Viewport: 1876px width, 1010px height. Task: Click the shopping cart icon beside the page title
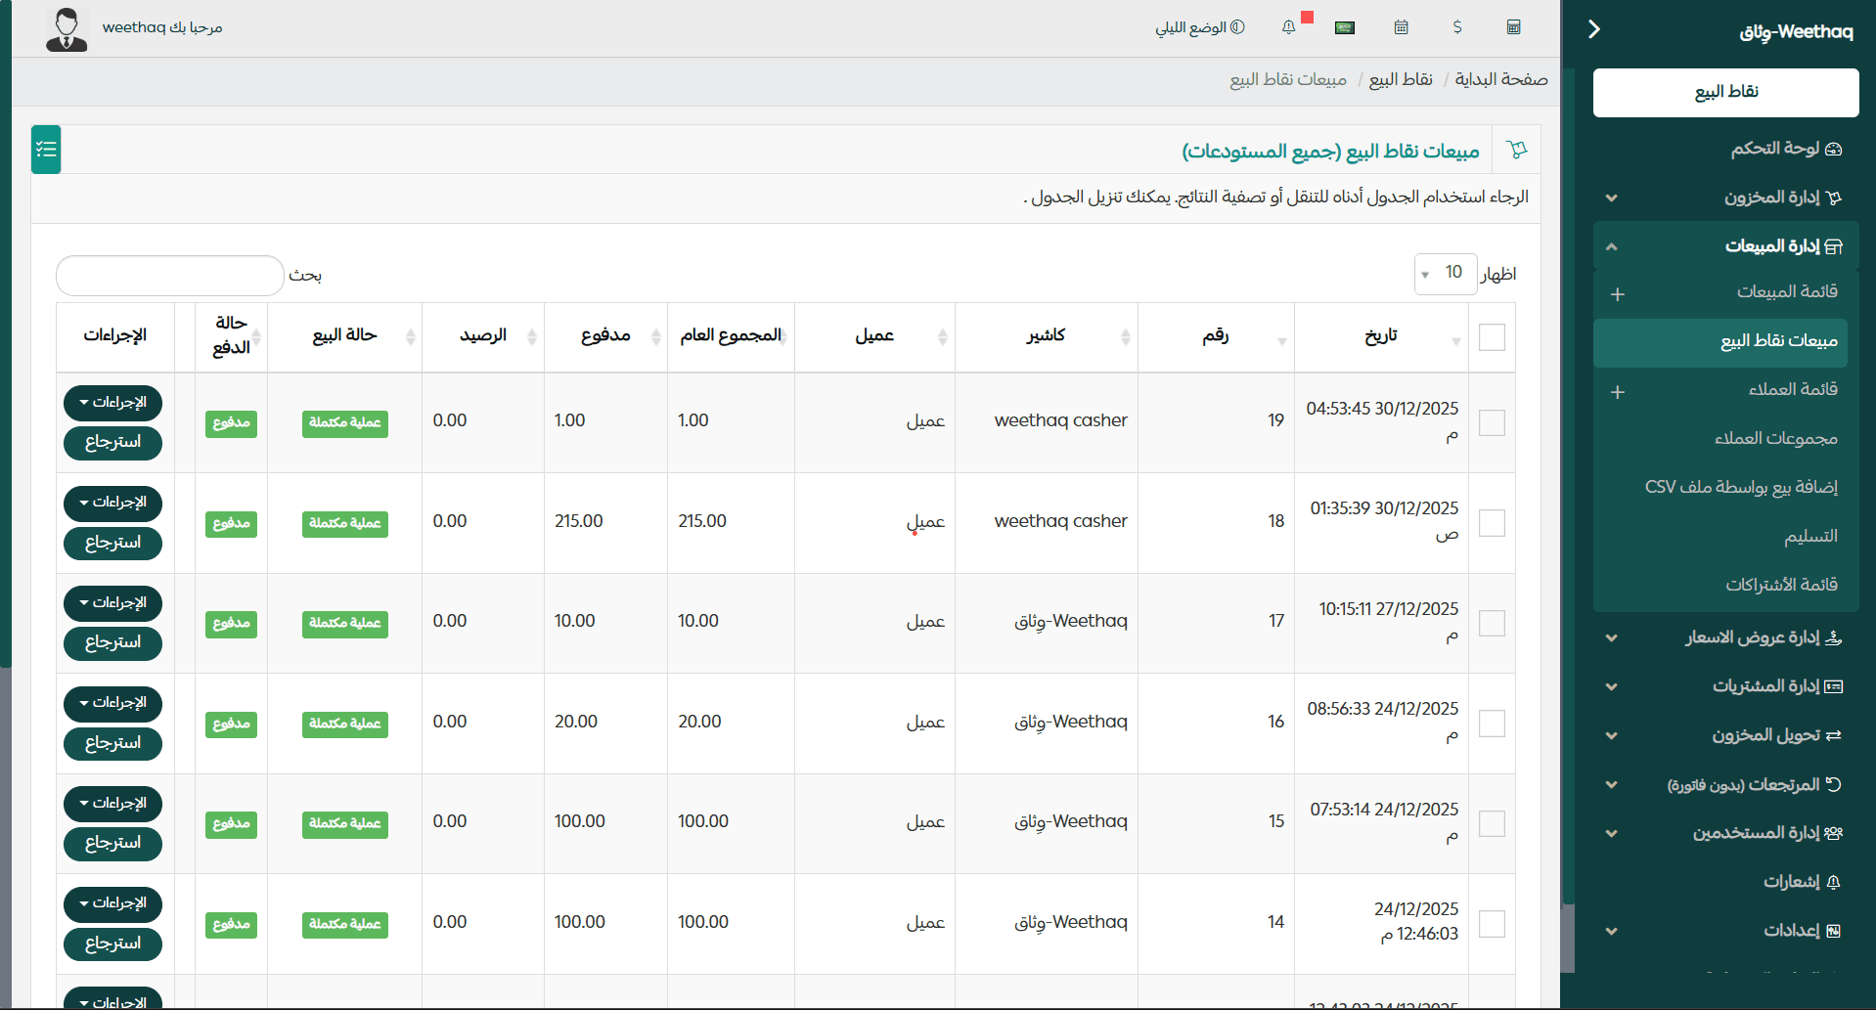pyautogui.click(x=1517, y=149)
